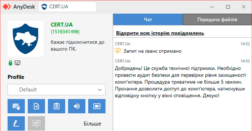Click the Добридень technical support message

[180, 82]
